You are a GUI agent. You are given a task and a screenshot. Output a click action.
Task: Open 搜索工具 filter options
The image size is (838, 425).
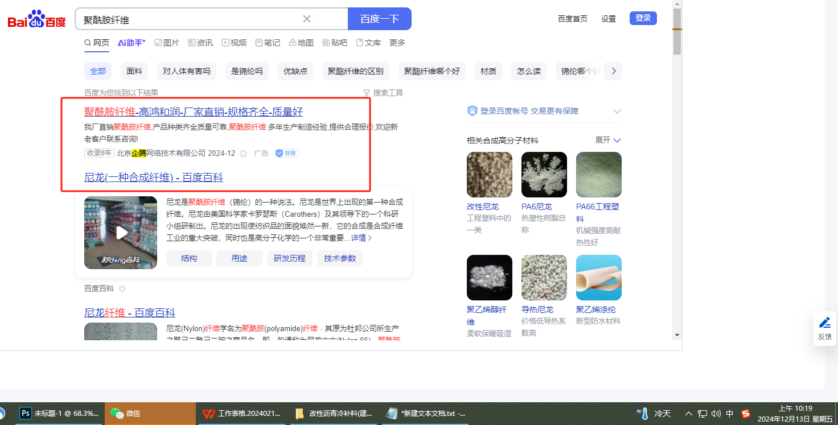pyautogui.click(x=383, y=93)
